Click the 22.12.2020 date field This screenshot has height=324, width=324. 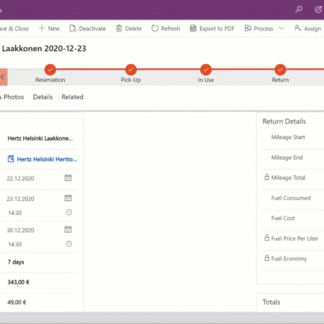21,178
